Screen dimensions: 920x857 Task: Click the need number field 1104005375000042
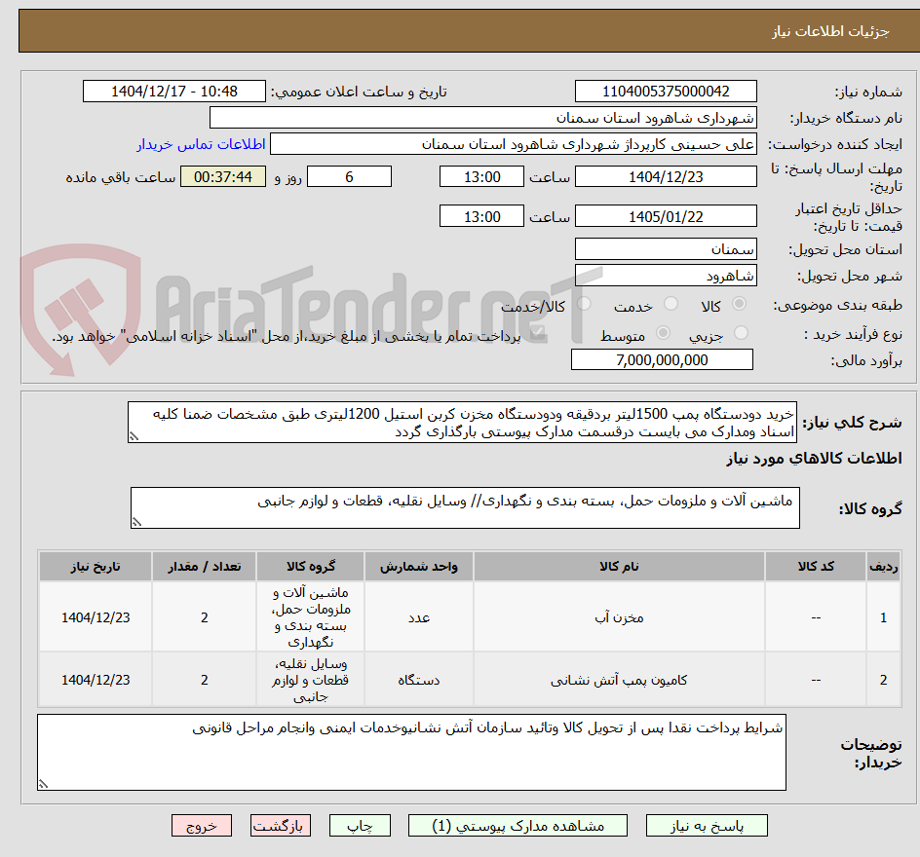pyautogui.click(x=666, y=92)
